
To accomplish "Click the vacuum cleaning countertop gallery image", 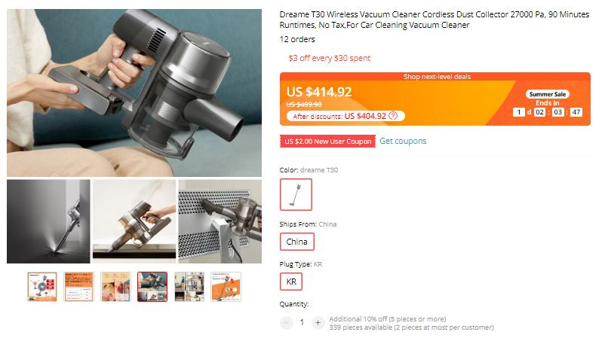I will click(x=134, y=221).
